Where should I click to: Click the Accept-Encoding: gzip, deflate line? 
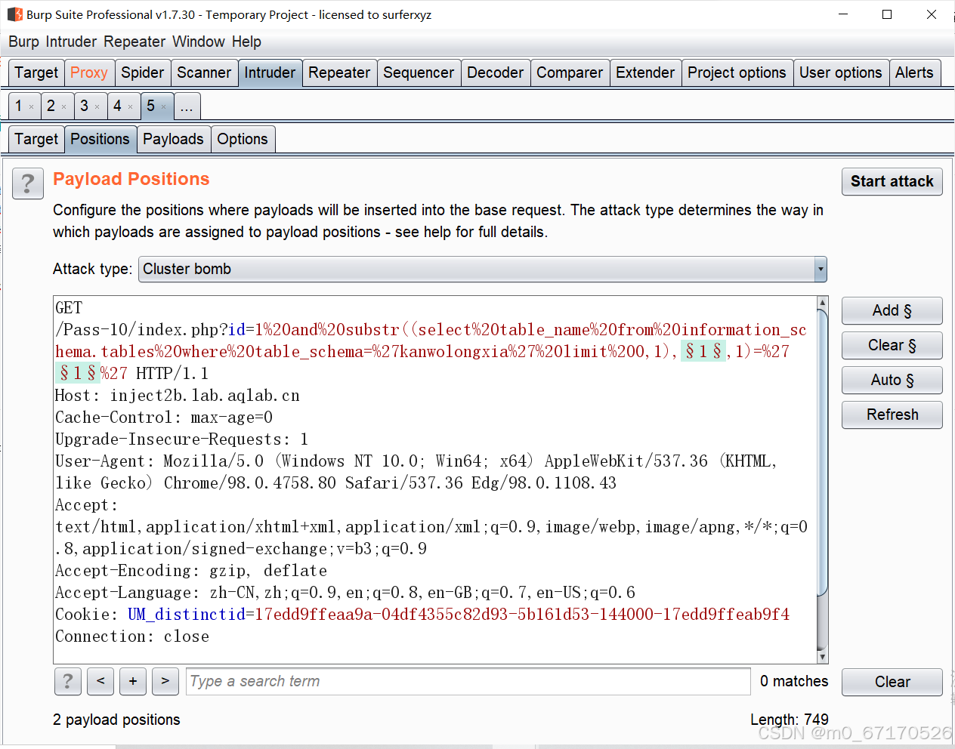click(x=191, y=571)
